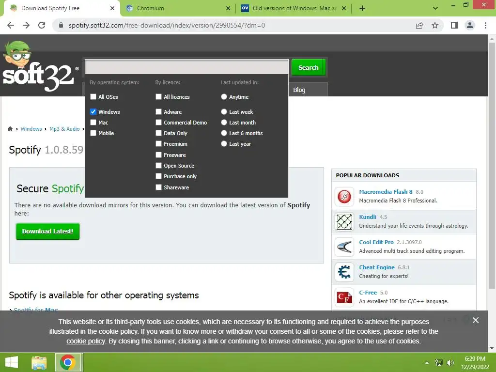Image resolution: width=496 pixels, height=372 pixels.
Task: Open the Windows Start button
Action: tap(12, 362)
